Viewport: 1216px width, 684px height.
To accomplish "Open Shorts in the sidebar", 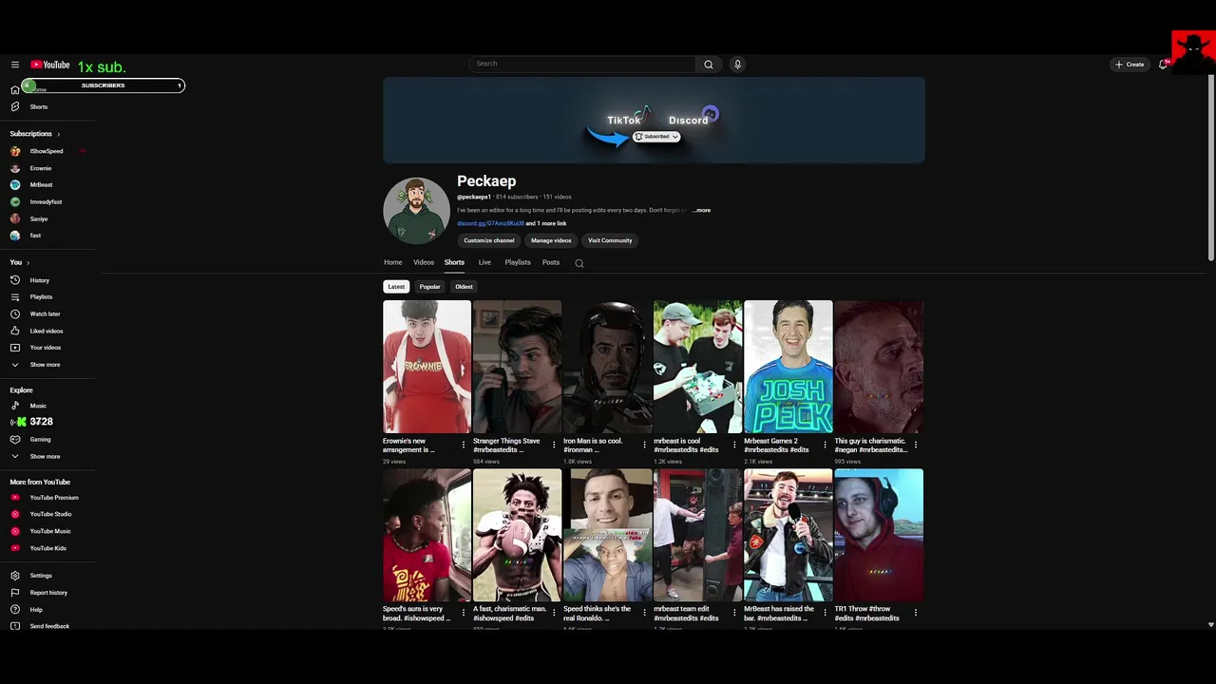I will coord(38,106).
